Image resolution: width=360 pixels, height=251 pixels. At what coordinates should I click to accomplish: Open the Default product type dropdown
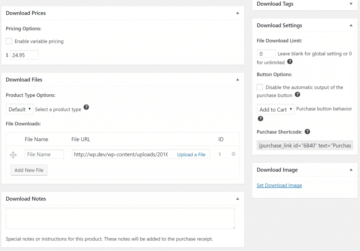click(x=20, y=109)
